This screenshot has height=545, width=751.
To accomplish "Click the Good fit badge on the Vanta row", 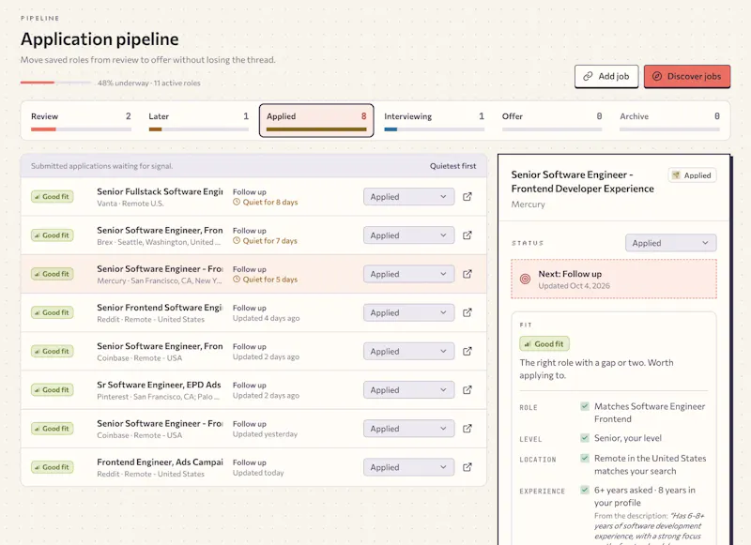I will point(53,197).
